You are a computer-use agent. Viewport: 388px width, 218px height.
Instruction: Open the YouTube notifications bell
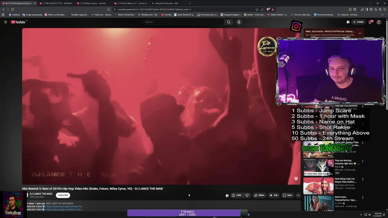click(370, 22)
